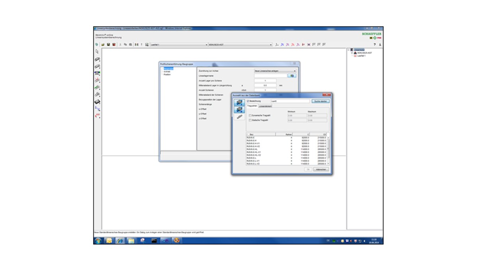Click the black floppy disk save icon
Image resolution: width=478 pixels, height=269 pixels.
click(x=108, y=45)
